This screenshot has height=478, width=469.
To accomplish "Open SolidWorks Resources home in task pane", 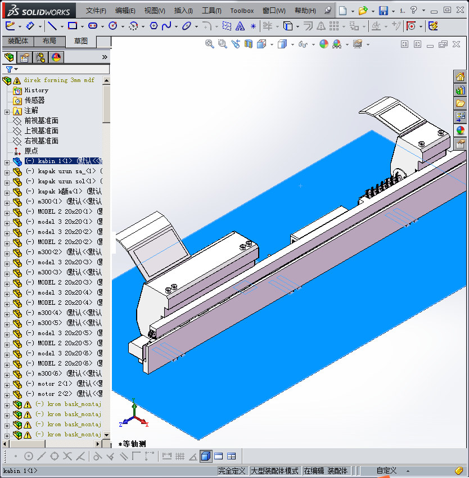I will click(460, 76).
